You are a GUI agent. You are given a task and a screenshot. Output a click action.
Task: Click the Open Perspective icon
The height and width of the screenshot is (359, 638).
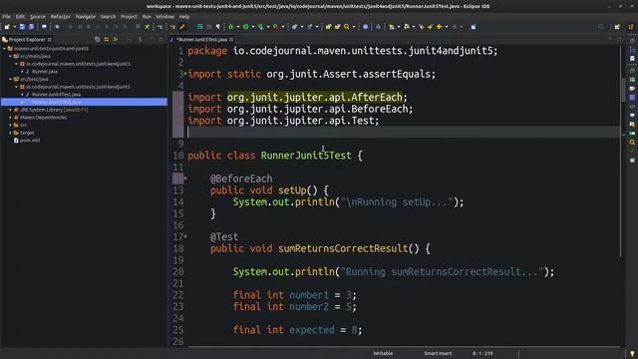tap(617, 27)
